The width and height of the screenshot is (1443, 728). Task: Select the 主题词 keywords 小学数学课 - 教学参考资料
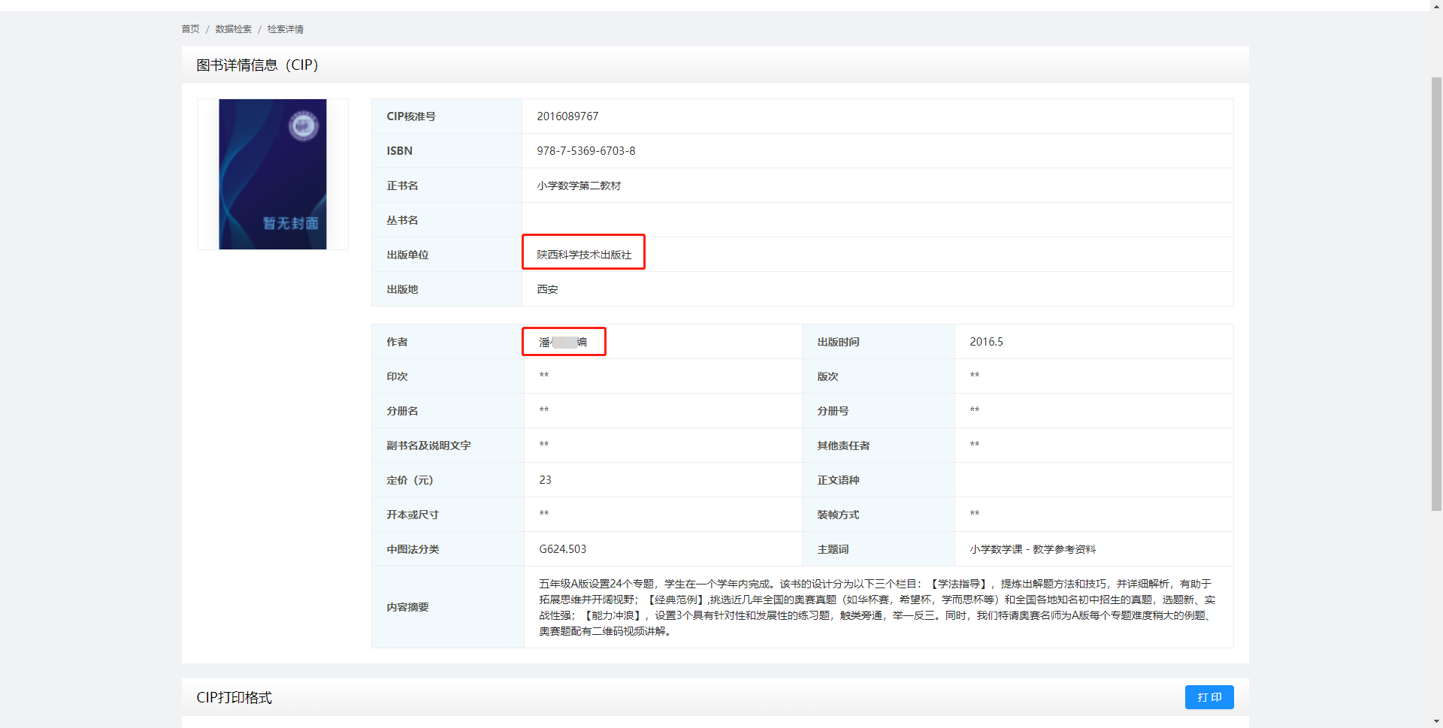point(1032,548)
